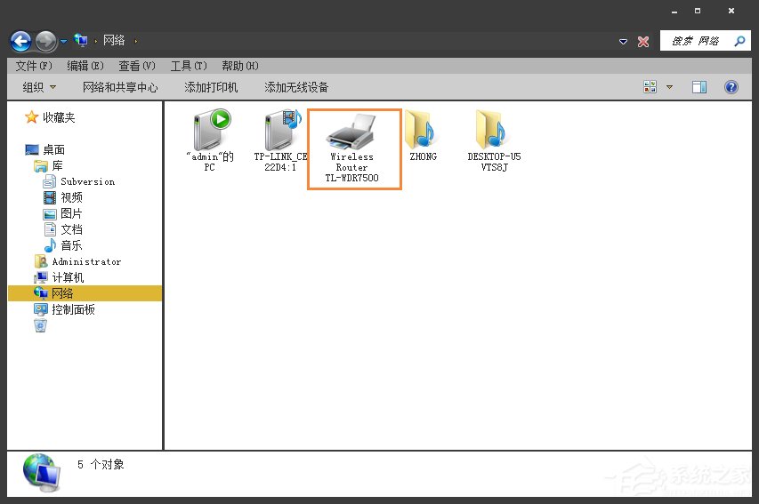Open the 文件(F) menu

click(x=34, y=66)
